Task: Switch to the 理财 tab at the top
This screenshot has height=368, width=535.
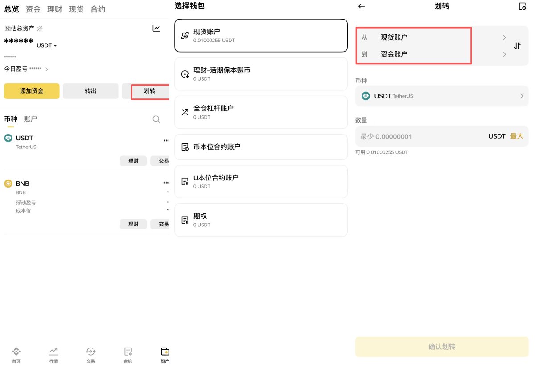Action: click(x=54, y=8)
